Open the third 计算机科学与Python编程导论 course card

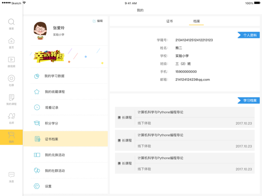(x=185, y=163)
